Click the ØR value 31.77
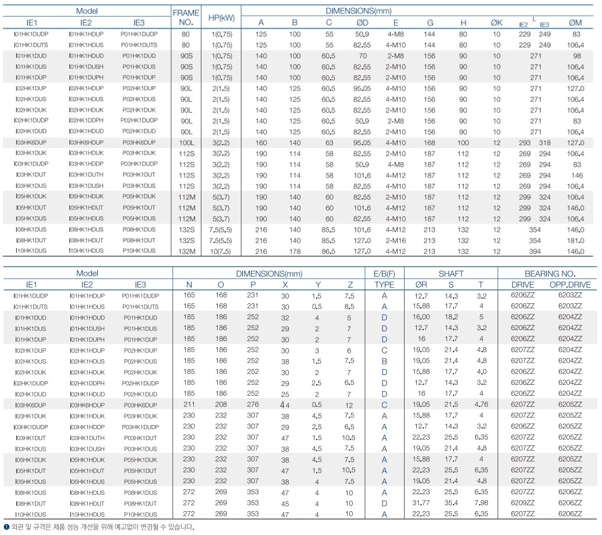Viewport: 602px width, 535px height. tap(421, 503)
